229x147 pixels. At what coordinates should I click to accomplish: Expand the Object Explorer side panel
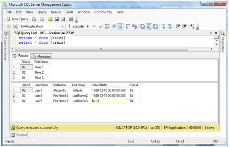click(x=6, y=46)
